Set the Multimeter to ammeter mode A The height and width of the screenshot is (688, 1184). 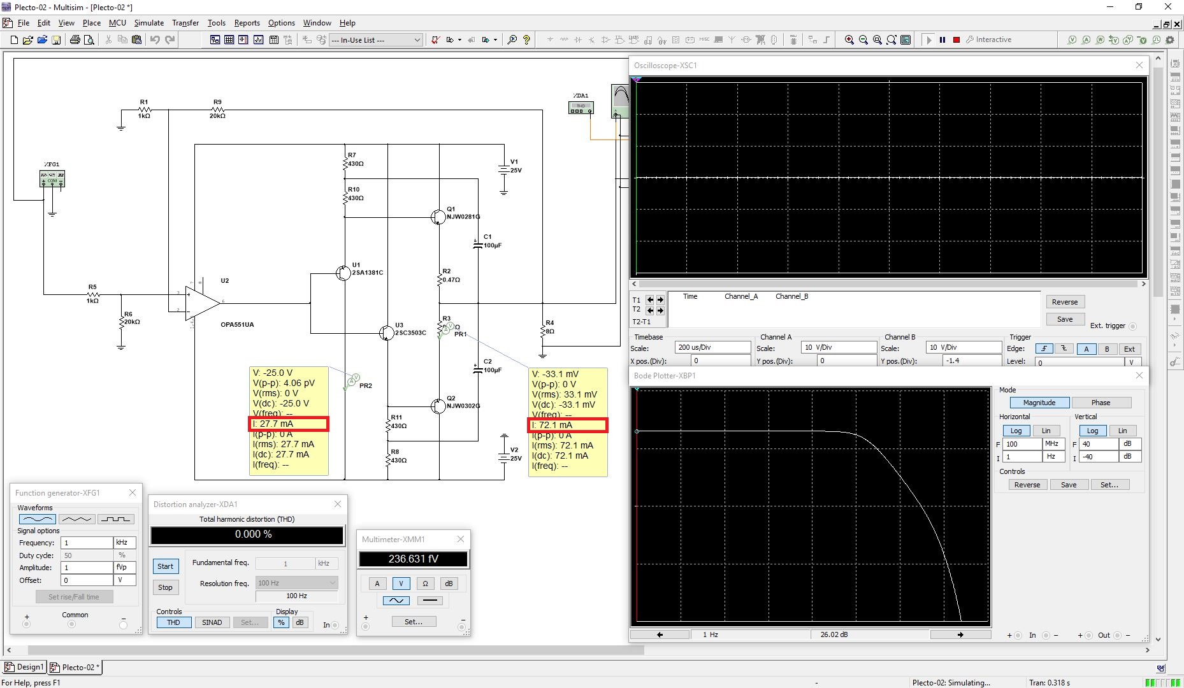tap(377, 584)
